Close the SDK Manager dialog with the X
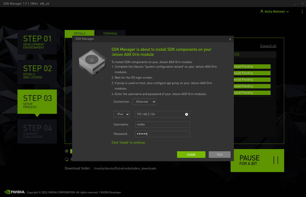The width and height of the screenshot is (306, 197). click(230, 39)
